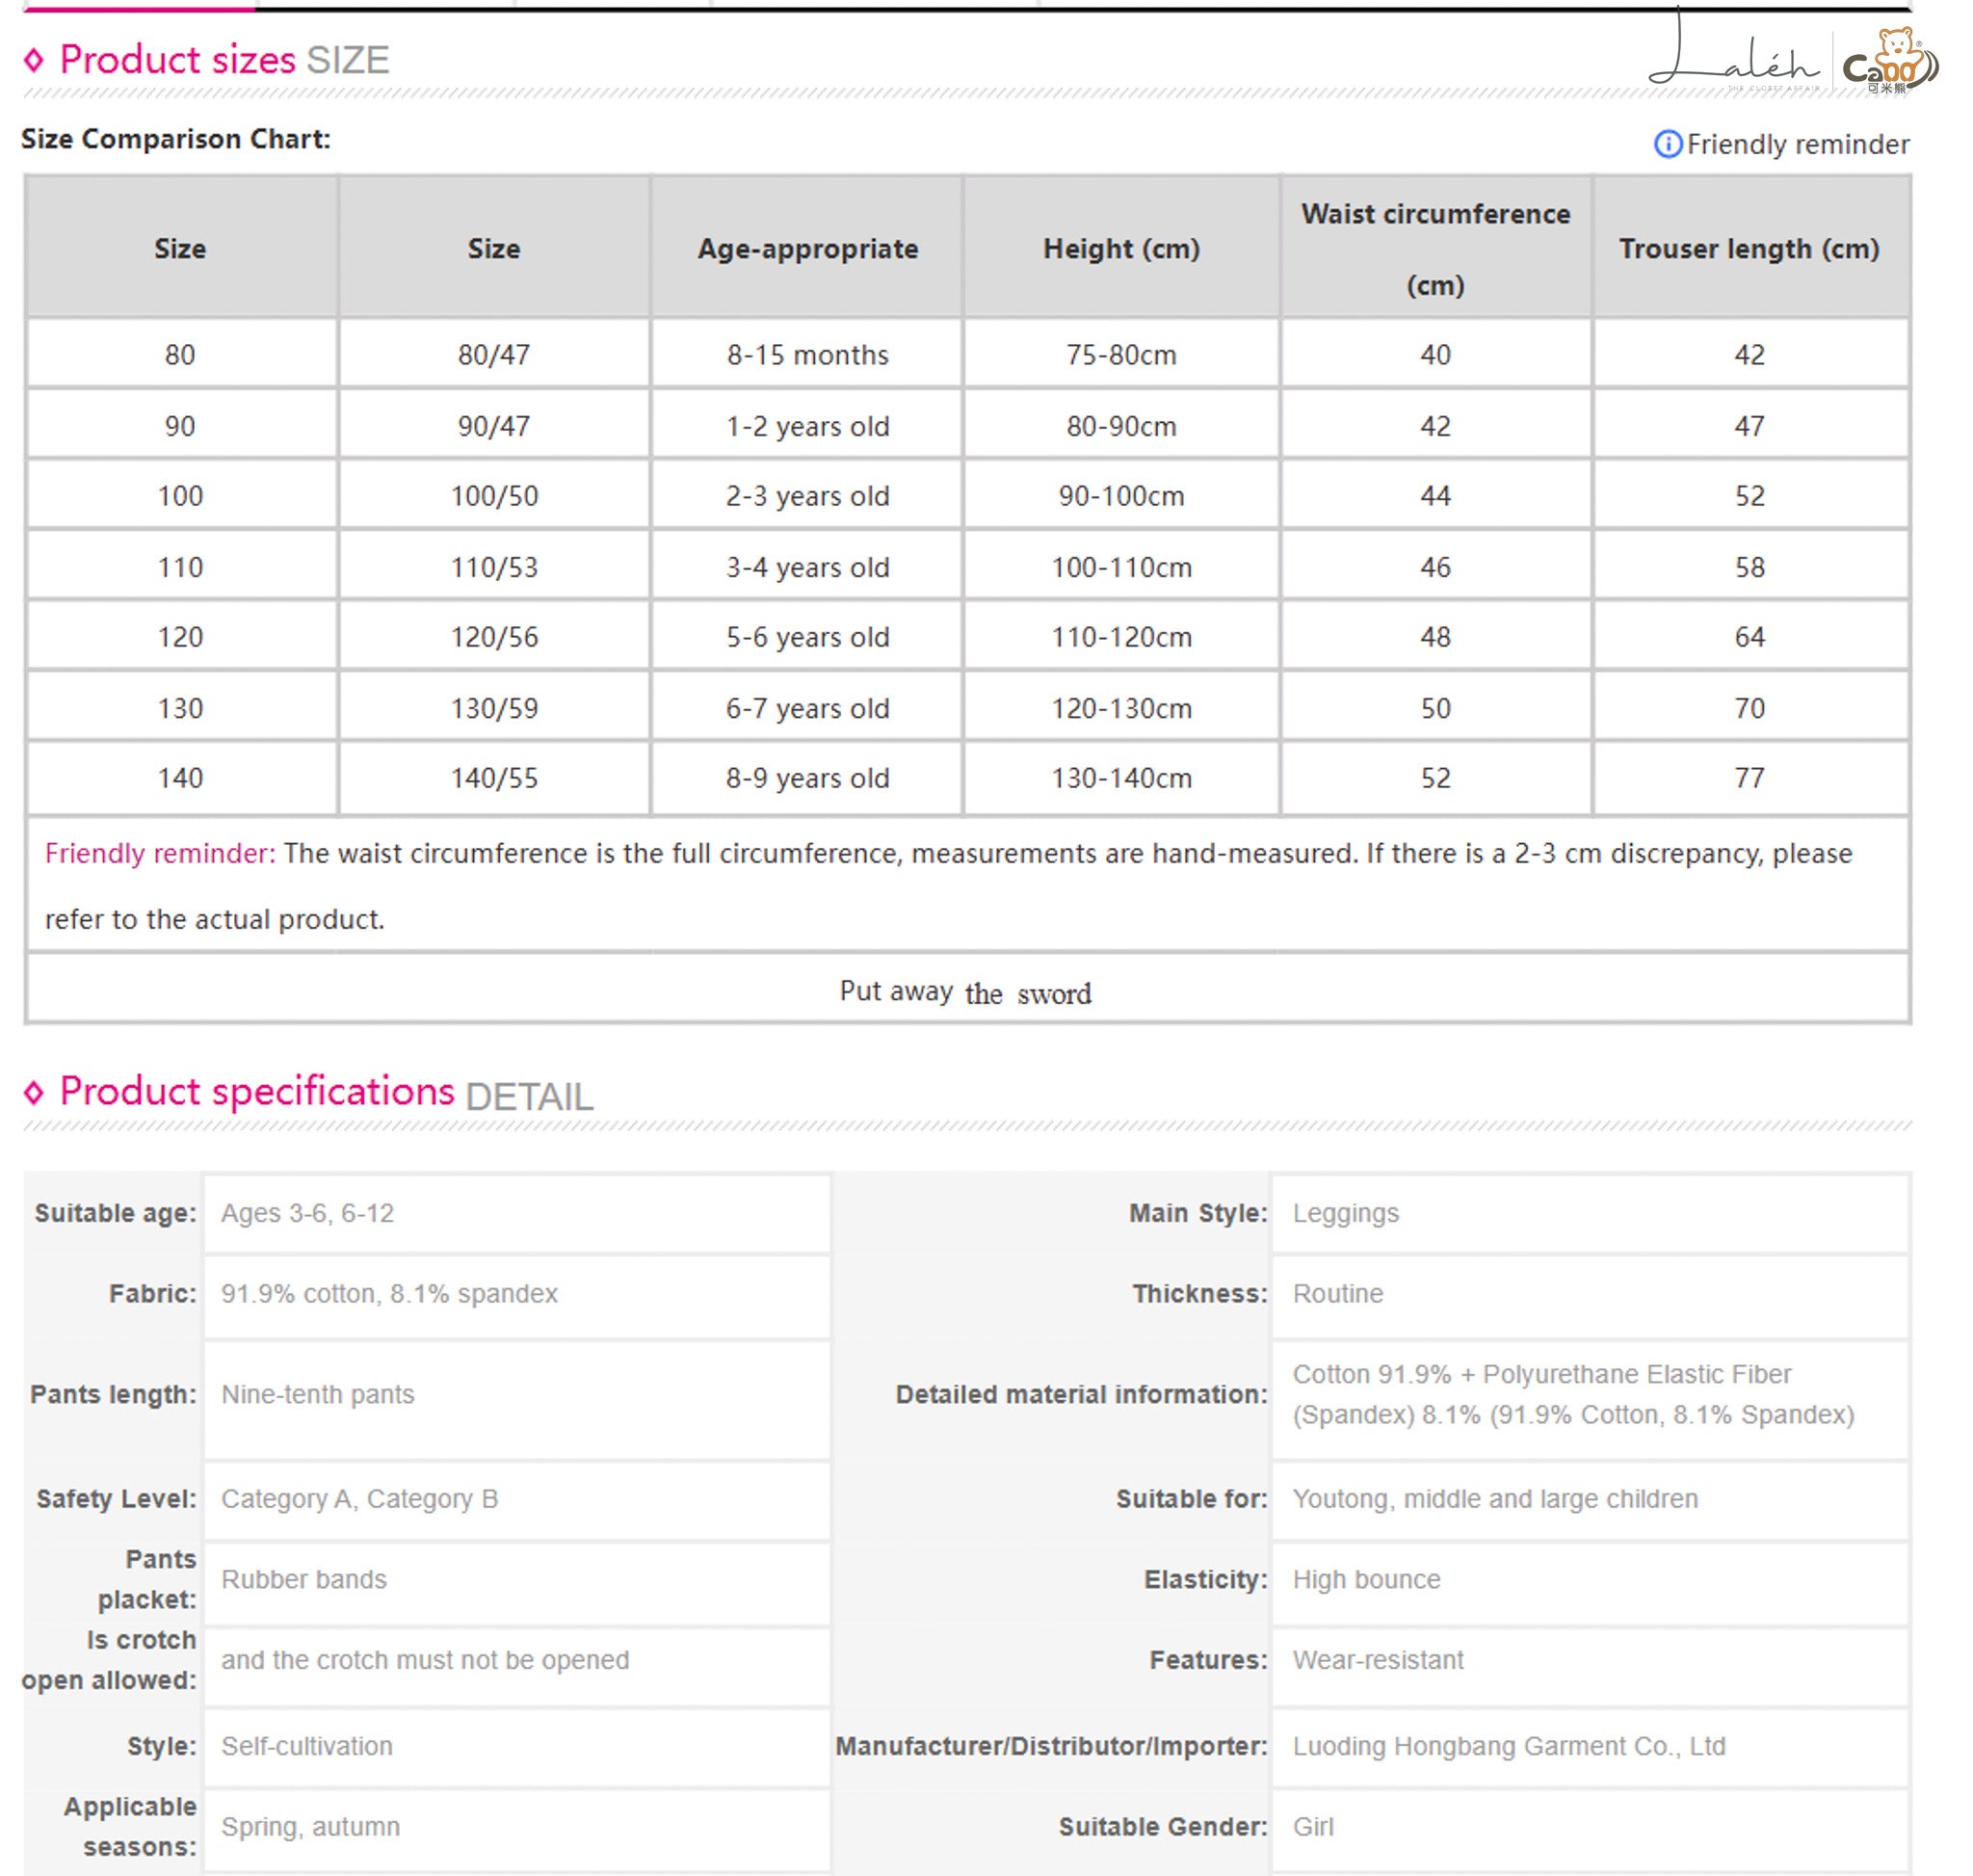Click the 'Nine-tenth pants' value
The height and width of the screenshot is (1876, 1973).
(x=318, y=1394)
